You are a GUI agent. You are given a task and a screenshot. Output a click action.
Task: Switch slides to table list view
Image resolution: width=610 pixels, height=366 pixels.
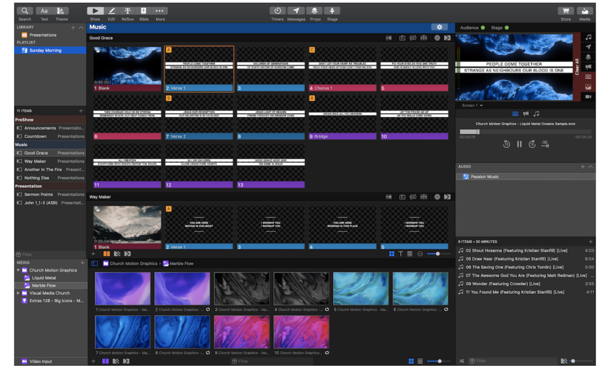(x=410, y=254)
